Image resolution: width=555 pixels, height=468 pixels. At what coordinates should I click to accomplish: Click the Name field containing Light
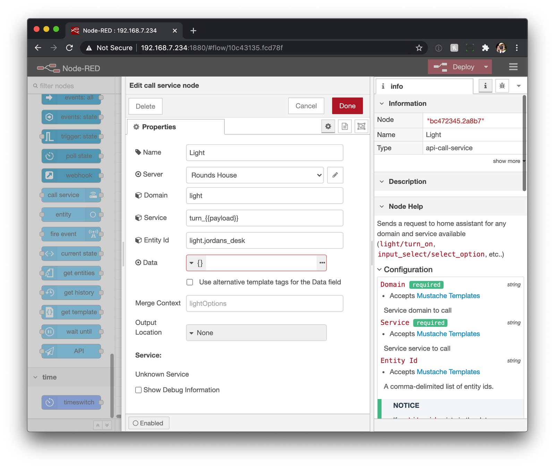tap(264, 152)
